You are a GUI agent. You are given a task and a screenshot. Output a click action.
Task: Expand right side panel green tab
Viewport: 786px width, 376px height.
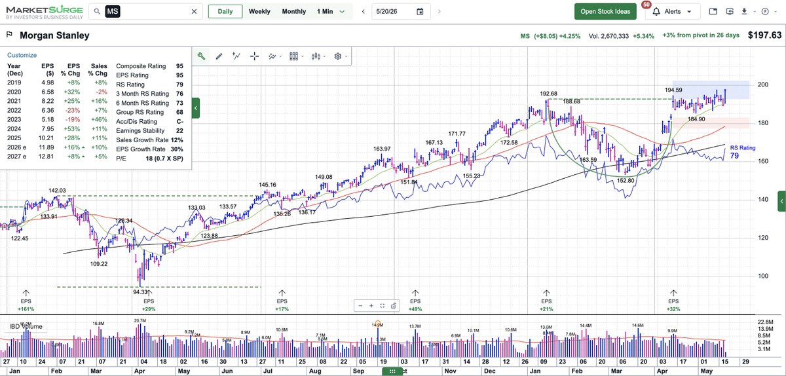(781, 202)
